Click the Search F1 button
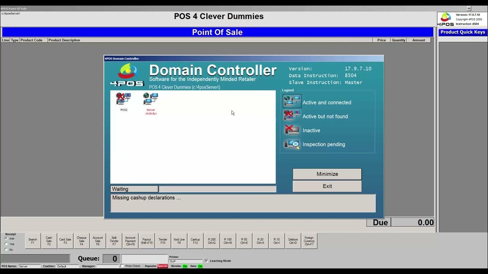Screen dimensions: 488x274 click(x=33, y=241)
